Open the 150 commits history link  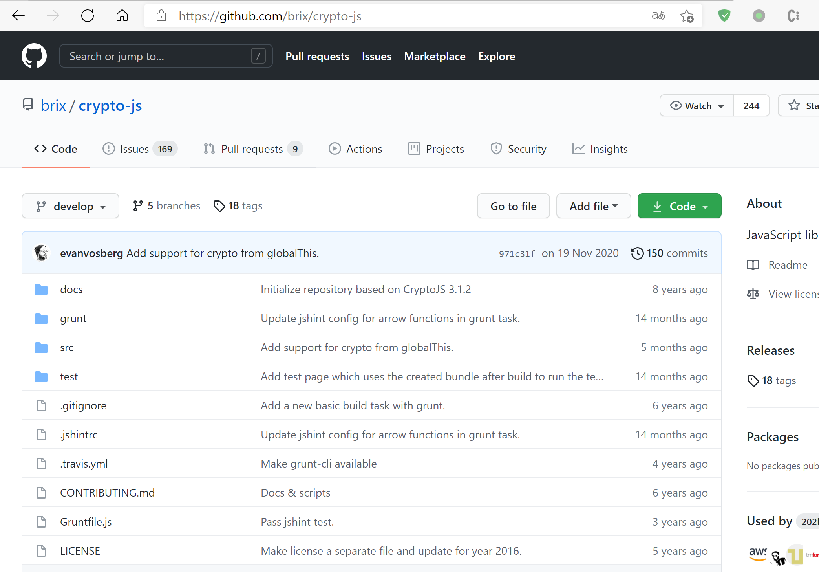669,253
